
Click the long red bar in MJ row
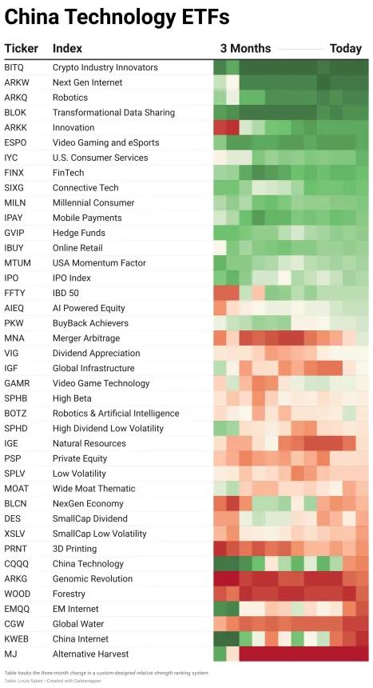(304, 654)
